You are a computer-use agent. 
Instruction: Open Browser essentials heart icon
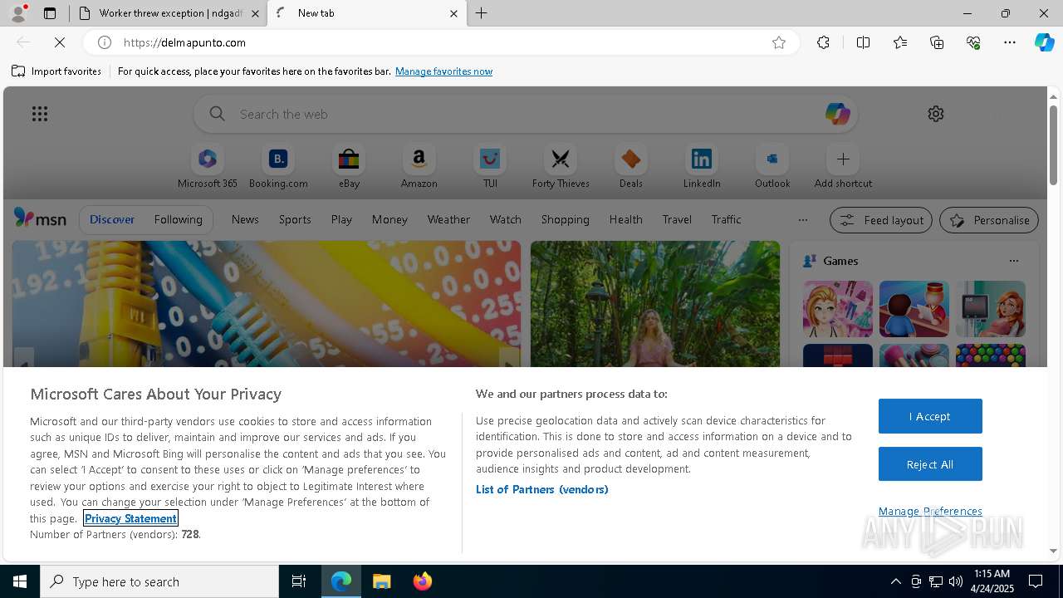coord(973,42)
